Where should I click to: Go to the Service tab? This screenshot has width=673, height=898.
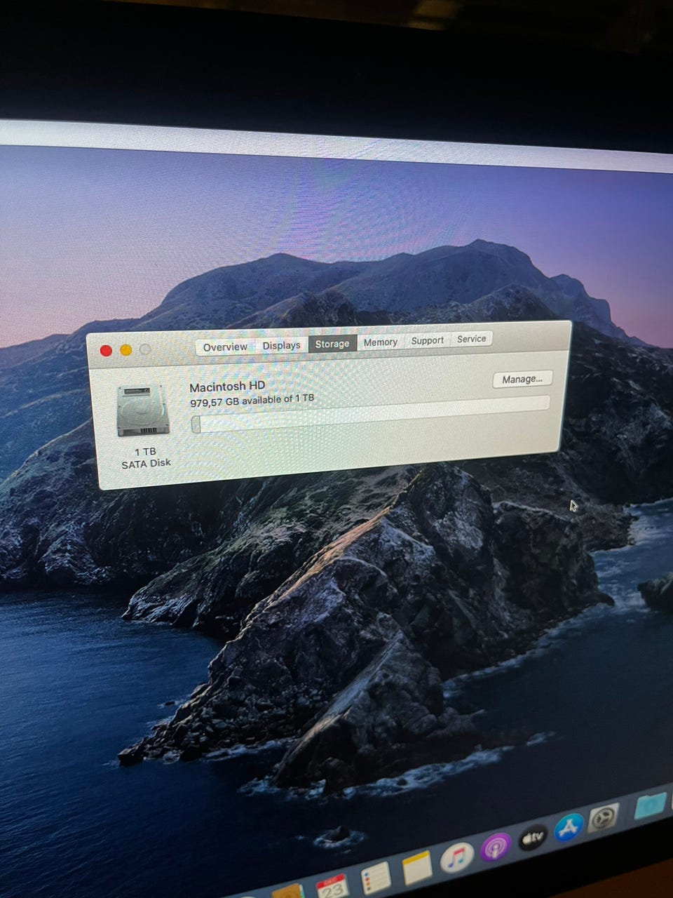pyautogui.click(x=471, y=339)
